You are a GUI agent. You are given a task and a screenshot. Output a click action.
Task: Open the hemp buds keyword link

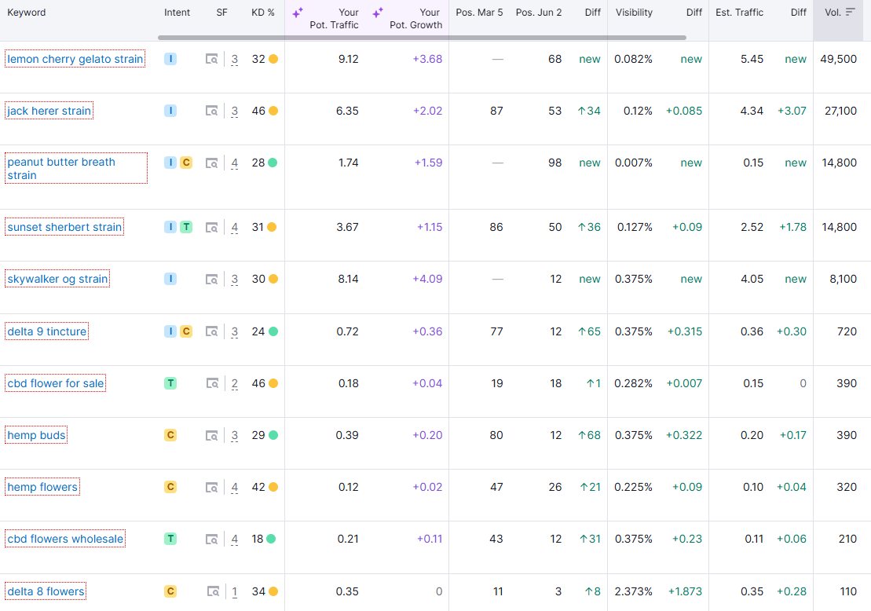36,436
